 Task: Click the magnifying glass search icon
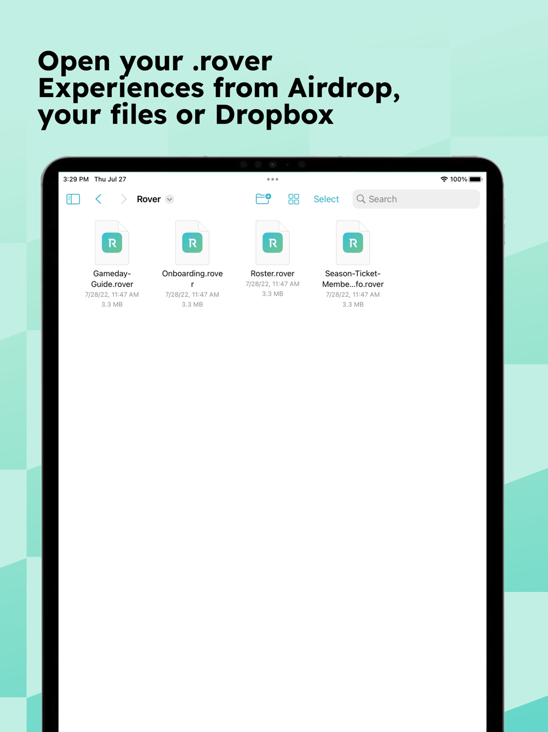coord(361,199)
